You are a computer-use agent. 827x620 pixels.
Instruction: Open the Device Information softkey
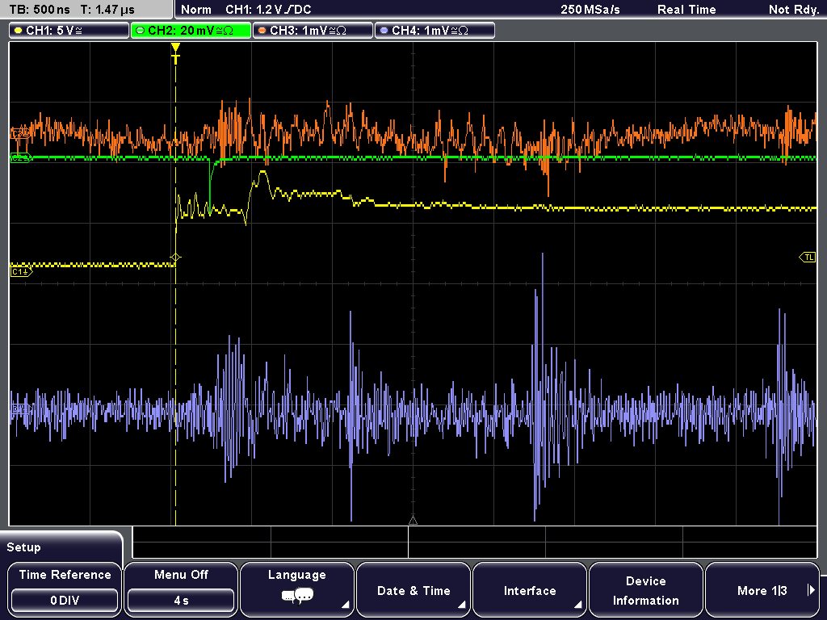(646, 589)
